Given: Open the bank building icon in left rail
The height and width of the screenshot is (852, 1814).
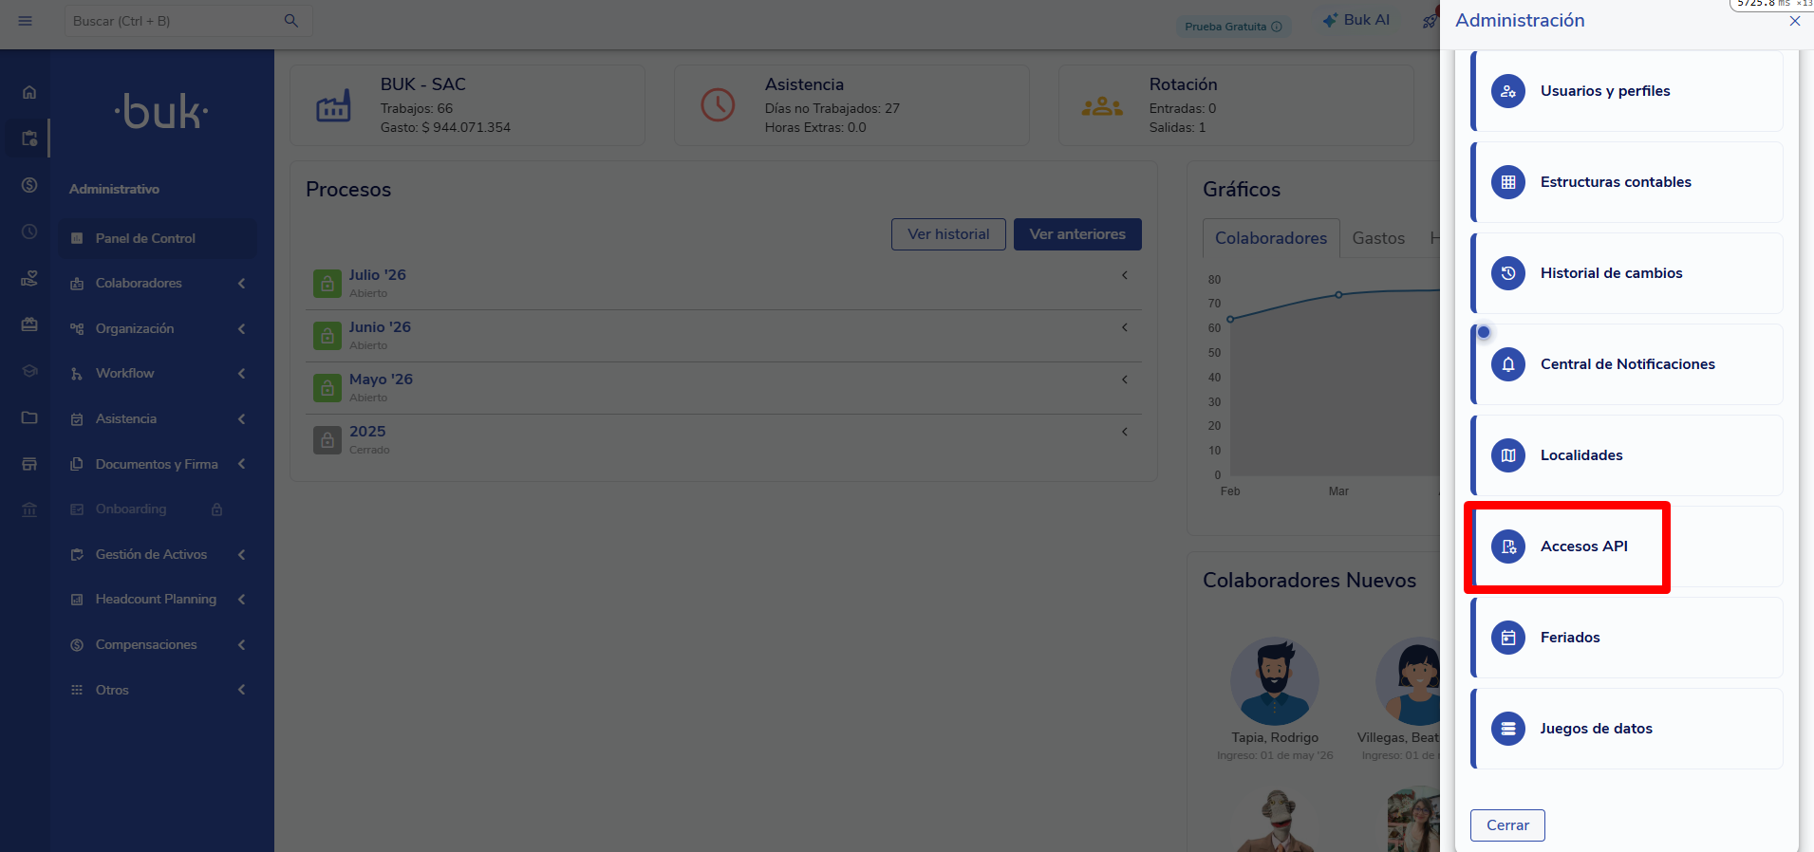Looking at the screenshot, I should coord(29,510).
